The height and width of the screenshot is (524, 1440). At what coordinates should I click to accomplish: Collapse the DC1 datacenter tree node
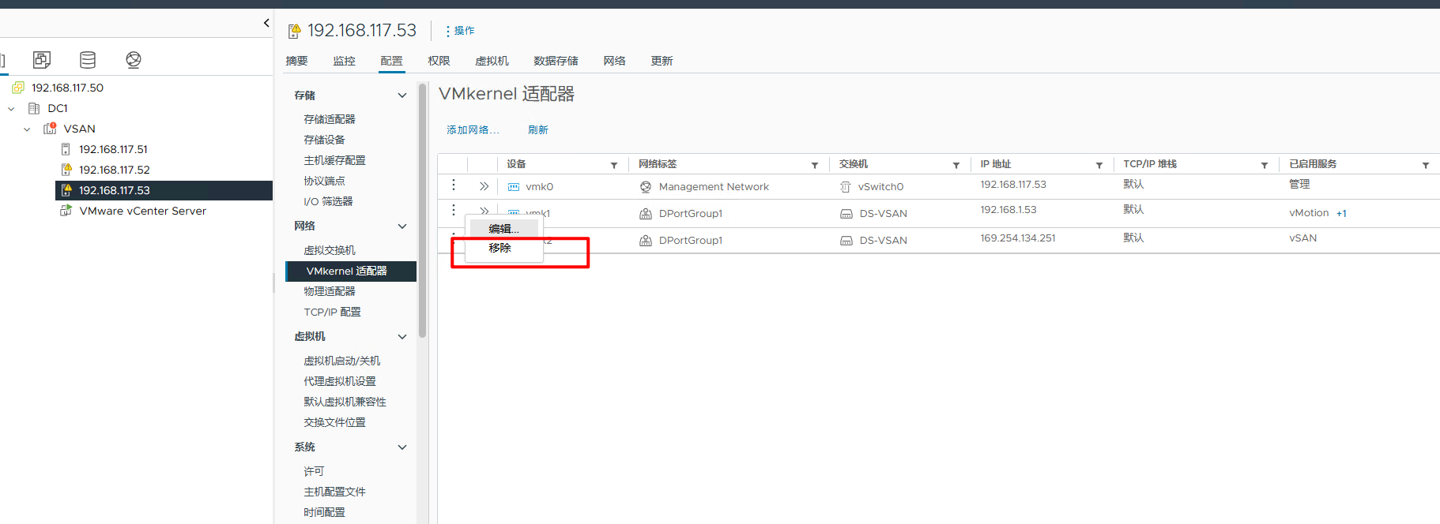tap(11, 109)
